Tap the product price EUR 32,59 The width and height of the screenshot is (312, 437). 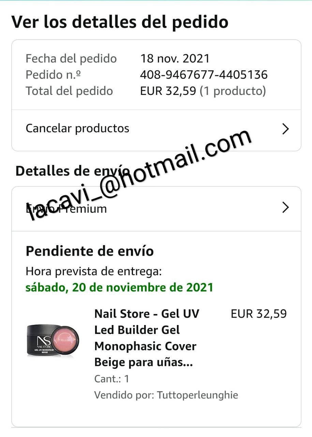259,314
